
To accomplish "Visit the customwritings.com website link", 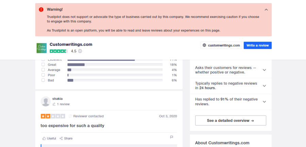I will 221,45.
